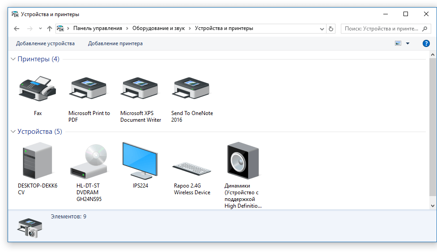Click the Динамики speaker device icon
This screenshot has height=252, width=437.
(x=243, y=161)
